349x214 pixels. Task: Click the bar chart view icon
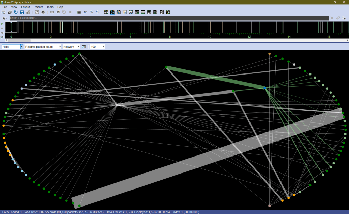tap(124, 12)
